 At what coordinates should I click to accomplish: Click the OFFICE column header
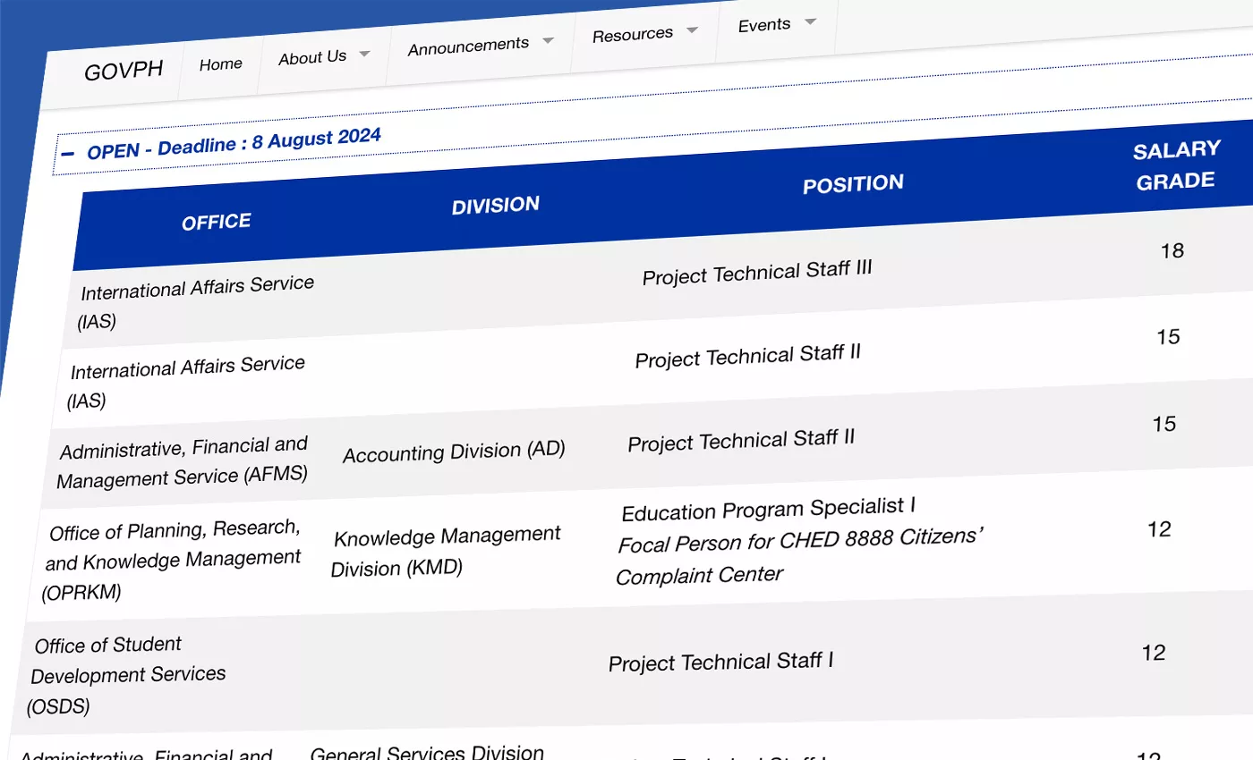click(217, 221)
